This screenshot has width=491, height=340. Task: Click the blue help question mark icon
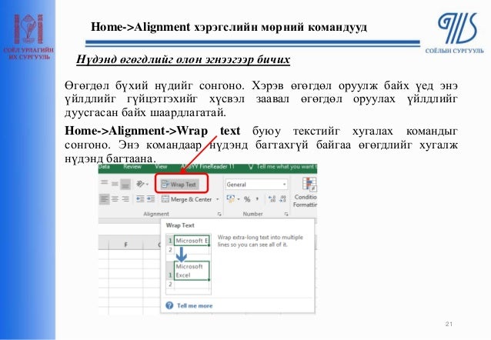169,305
